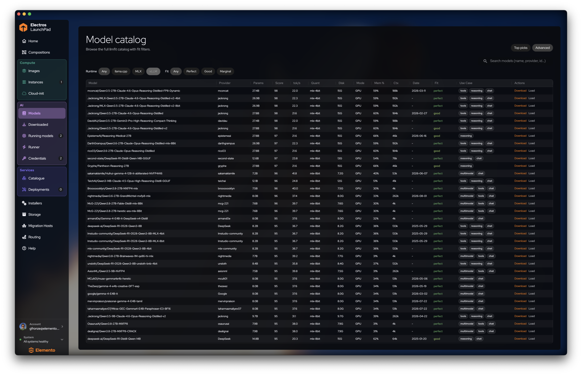Screen dimensions: 582x375
Task: Sort by the Score column header
Action: [x=279, y=83]
